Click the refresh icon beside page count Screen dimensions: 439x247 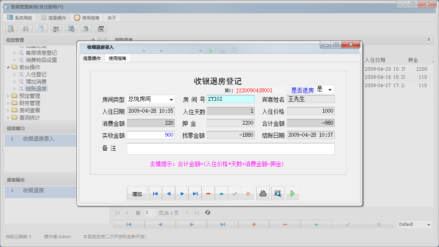(208, 213)
